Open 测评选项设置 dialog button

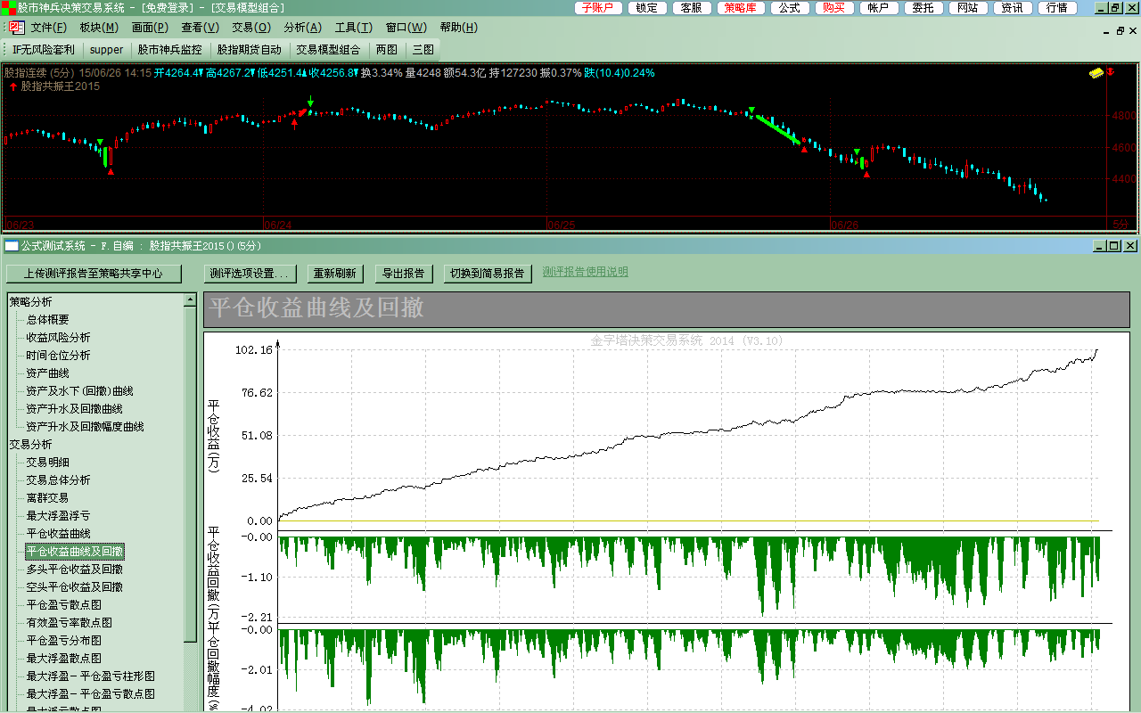coord(250,274)
